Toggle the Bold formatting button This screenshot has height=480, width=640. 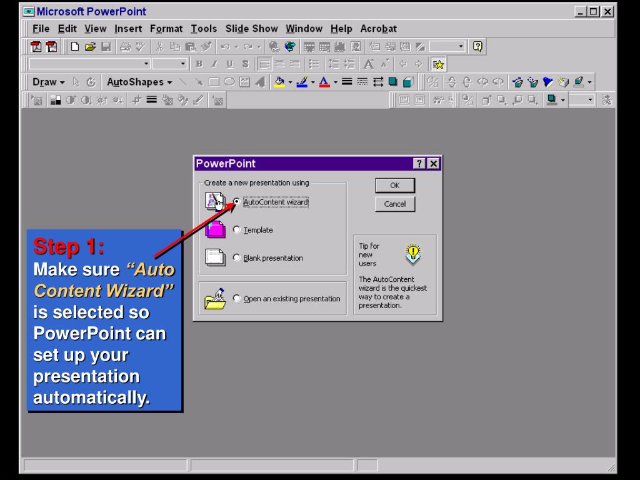[199, 64]
